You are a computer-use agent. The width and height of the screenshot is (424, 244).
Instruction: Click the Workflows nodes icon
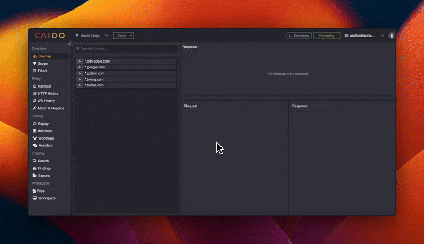click(34, 138)
